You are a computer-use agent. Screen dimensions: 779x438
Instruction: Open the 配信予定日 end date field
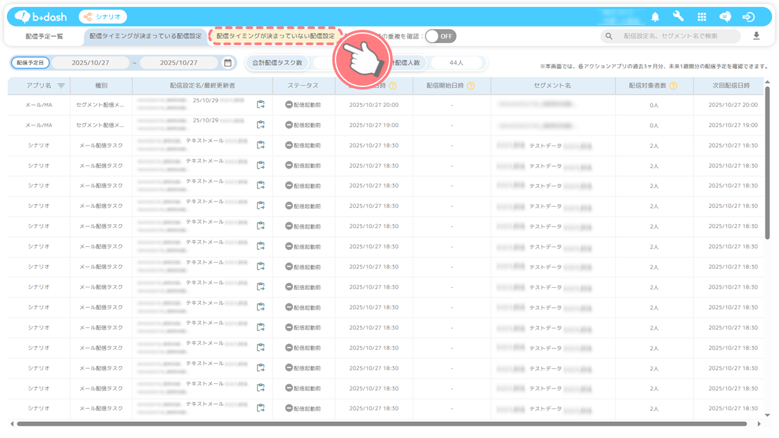pyautogui.click(x=178, y=63)
